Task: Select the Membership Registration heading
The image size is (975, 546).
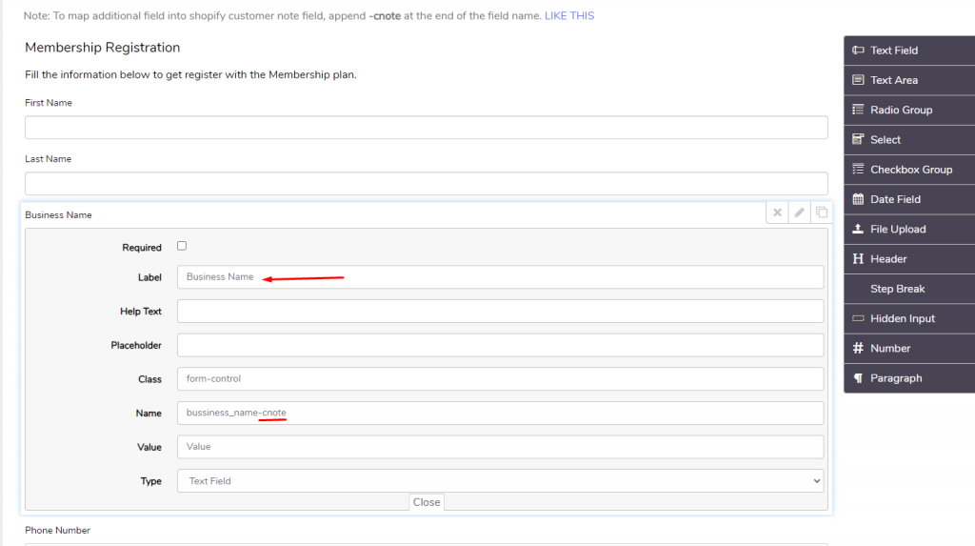Action: click(x=103, y=48)
